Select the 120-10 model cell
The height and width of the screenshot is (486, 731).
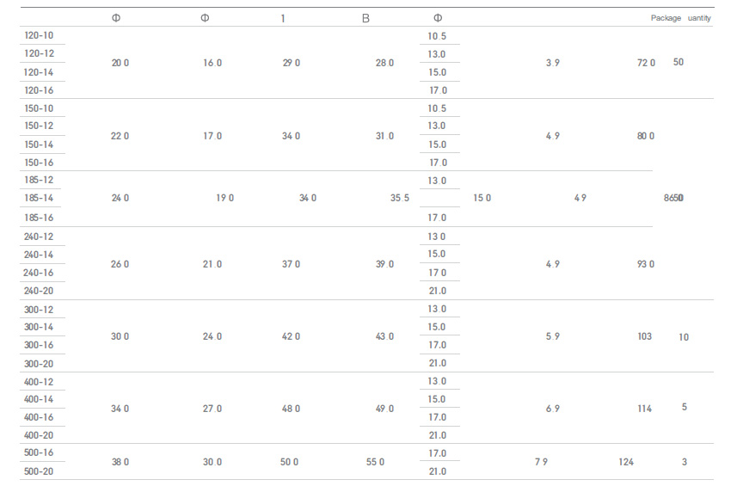click(39, 35)
